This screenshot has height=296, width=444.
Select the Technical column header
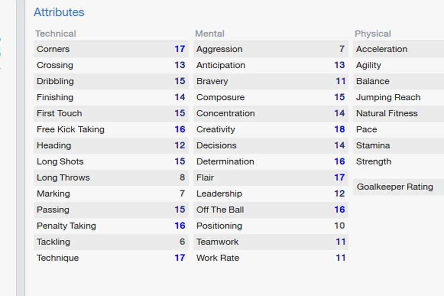point(55,34)
